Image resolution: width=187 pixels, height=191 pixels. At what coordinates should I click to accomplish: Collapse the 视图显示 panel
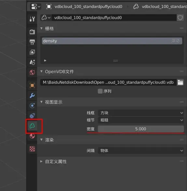coord(42,102)
